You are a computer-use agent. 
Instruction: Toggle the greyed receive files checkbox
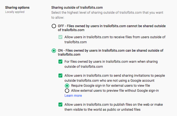point(60,37)
